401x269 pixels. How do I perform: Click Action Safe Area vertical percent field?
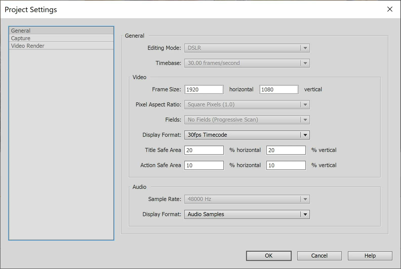[x=286, y=165]
